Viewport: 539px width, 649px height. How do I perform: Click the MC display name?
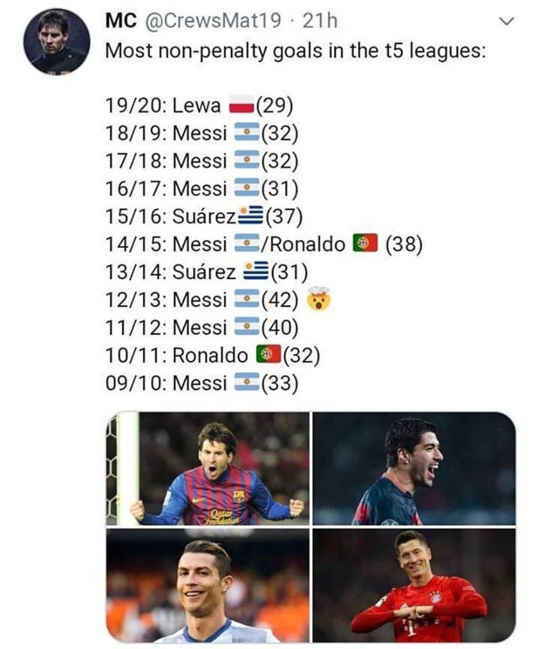[x=121, y=21]
